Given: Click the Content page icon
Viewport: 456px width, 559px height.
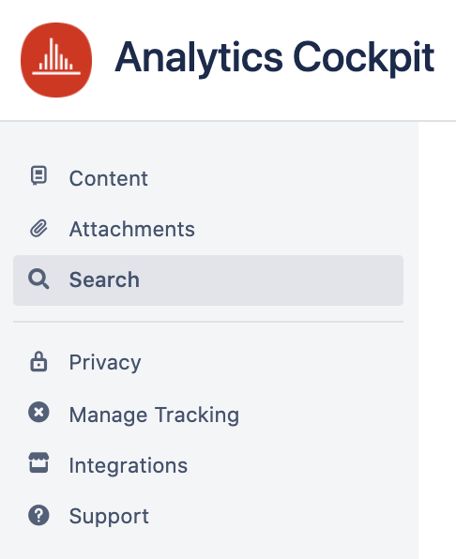Looking at the screenshot, I should 38,175.
